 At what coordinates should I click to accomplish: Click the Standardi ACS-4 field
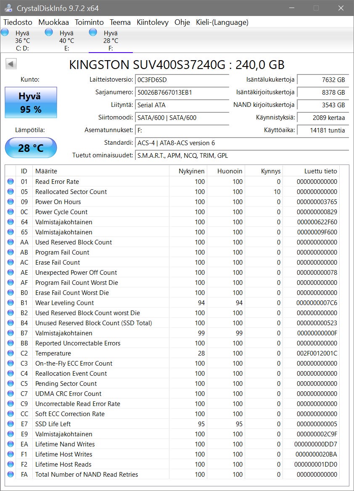pos(242,143)
